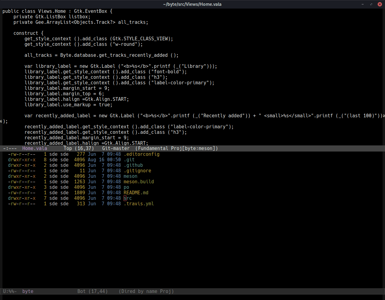Click the 'var library_label' line

click(x=121, y=66)
